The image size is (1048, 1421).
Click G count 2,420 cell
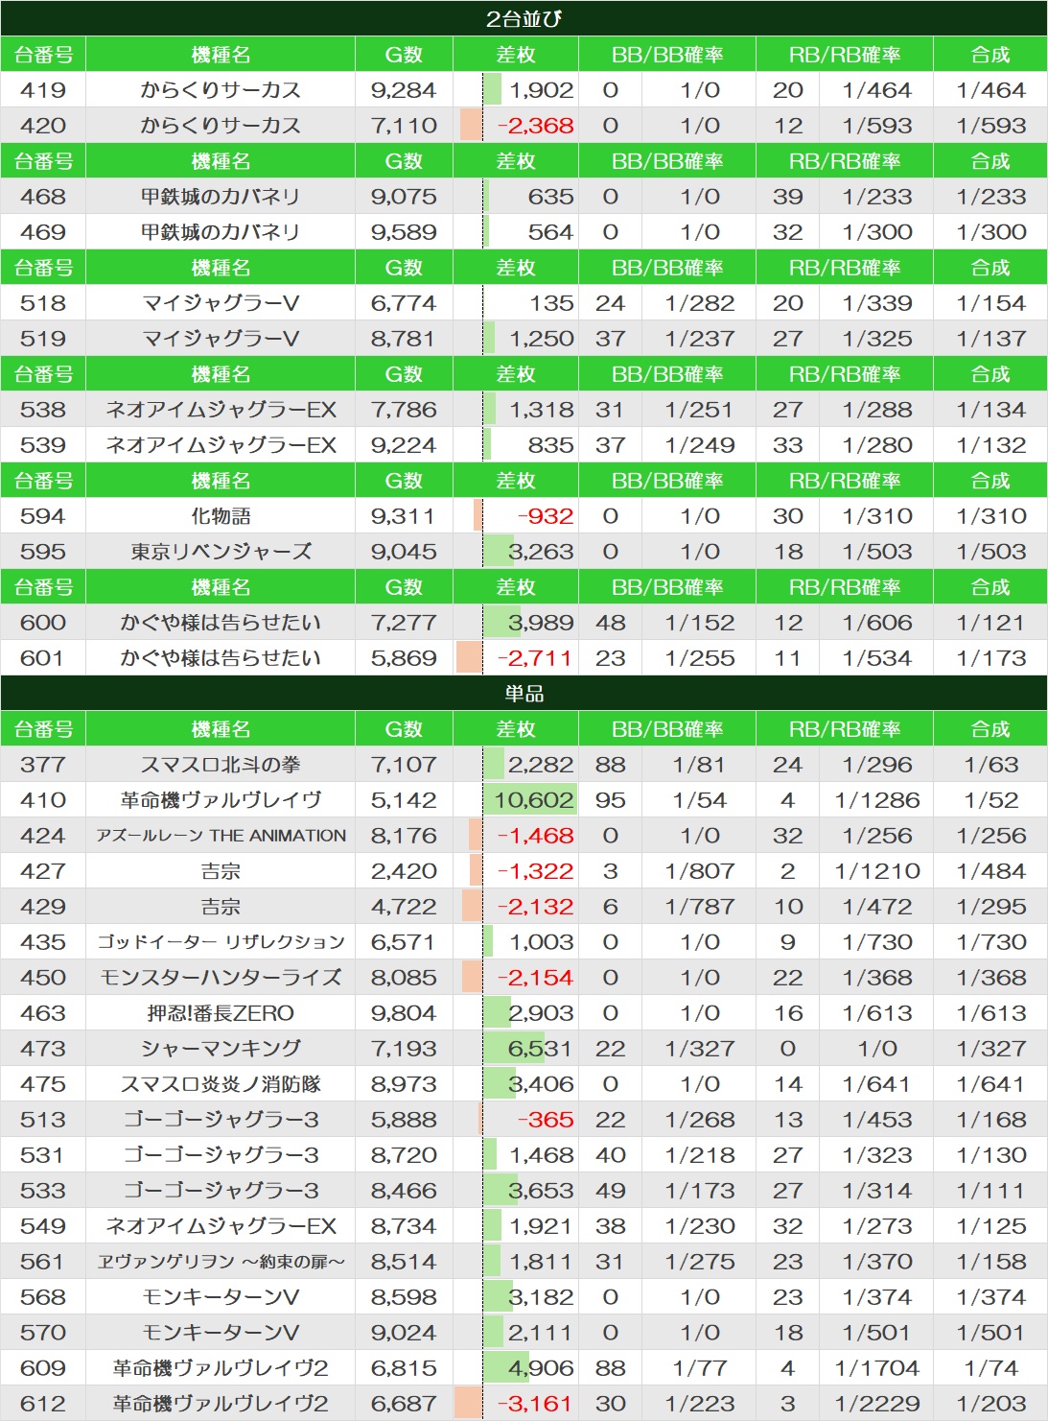[404, 871]
